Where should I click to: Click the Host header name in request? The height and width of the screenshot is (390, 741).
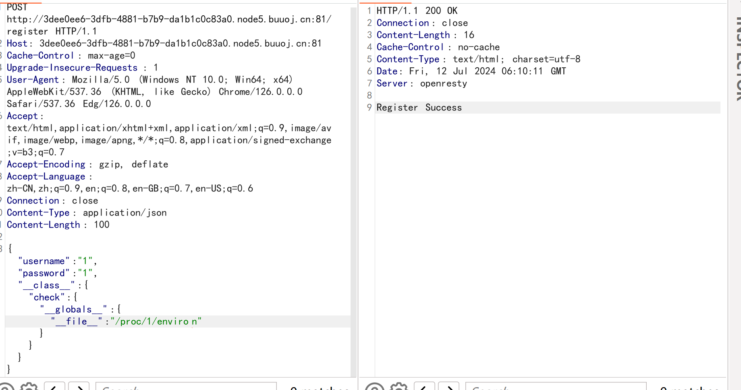[17, 44]
